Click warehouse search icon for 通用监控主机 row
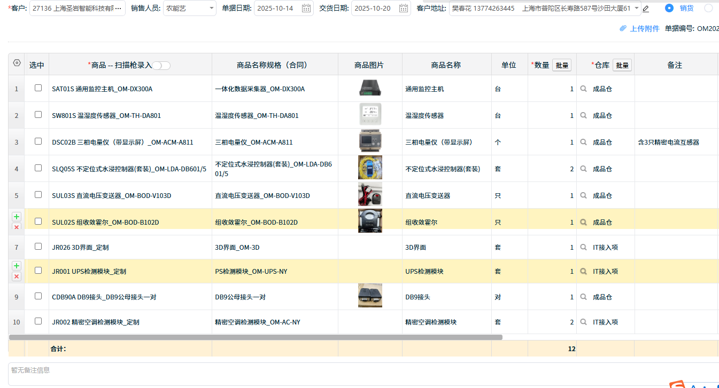The image size is (719, 388). (584, 89)
